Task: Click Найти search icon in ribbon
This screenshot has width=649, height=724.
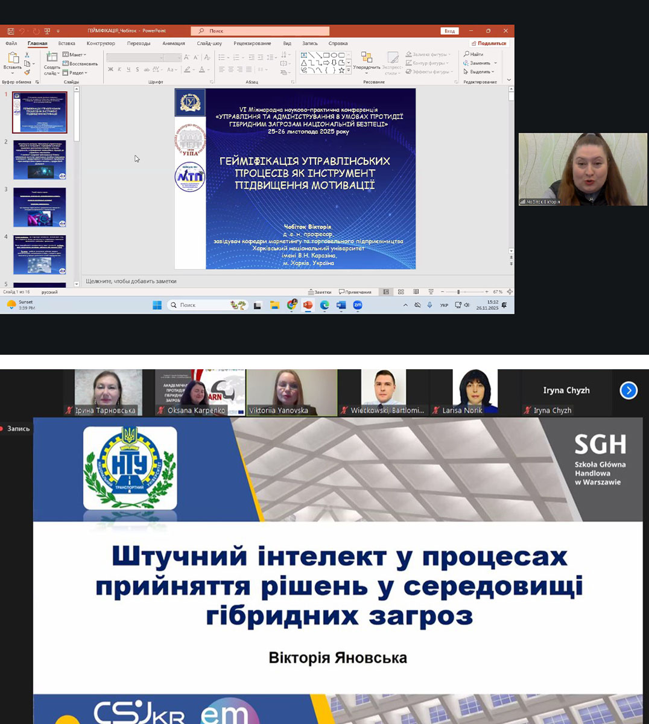Action: tap(473, 54)
